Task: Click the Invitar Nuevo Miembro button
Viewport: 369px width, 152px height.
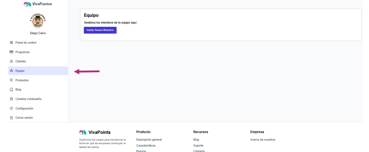Action: pos(100,30)
